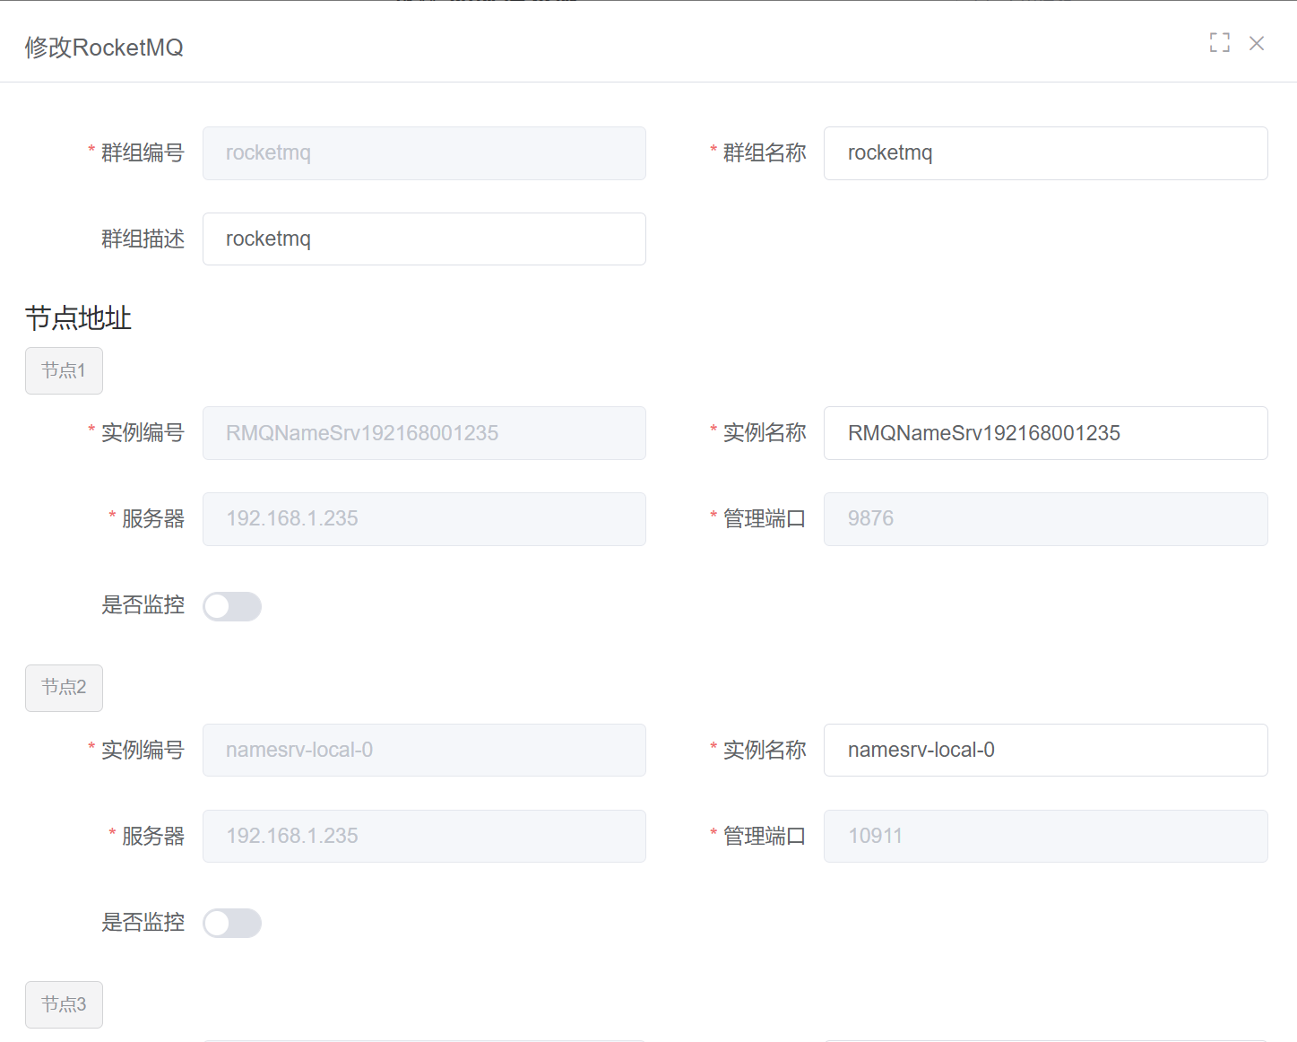Click node 2 实例编号 field namesrv-local-0
Image resolution: width=1297 pixels, height=1042 pixels.
[x=424, y=750]
